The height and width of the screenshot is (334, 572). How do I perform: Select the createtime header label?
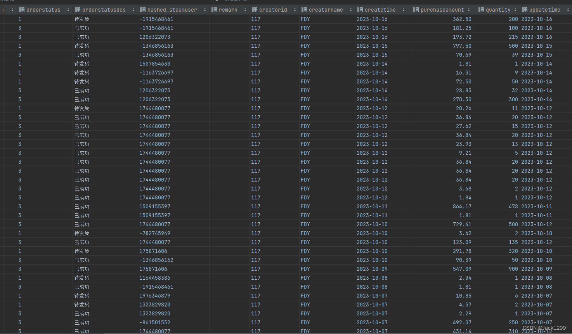click(380, 10)
